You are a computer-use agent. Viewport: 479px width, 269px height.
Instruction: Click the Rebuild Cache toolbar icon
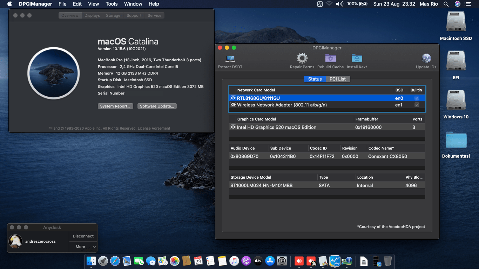[x=330, y=58]
